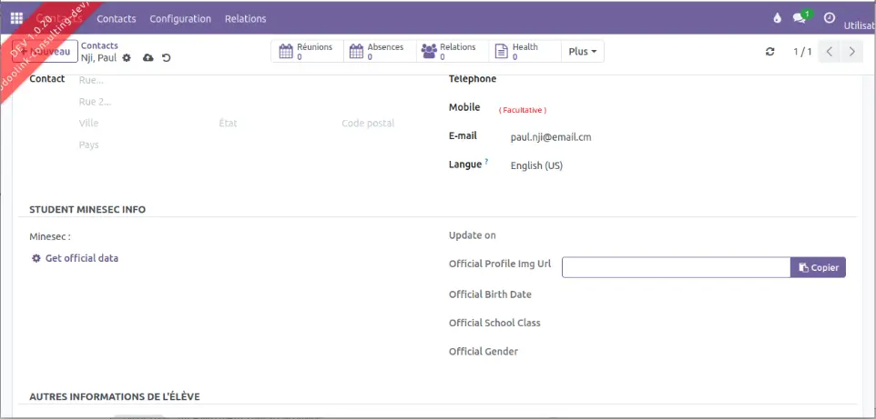Open the conversations chat icon
Image resolution: width=876 pixels, height=419 pixels.
pos(800,18)
